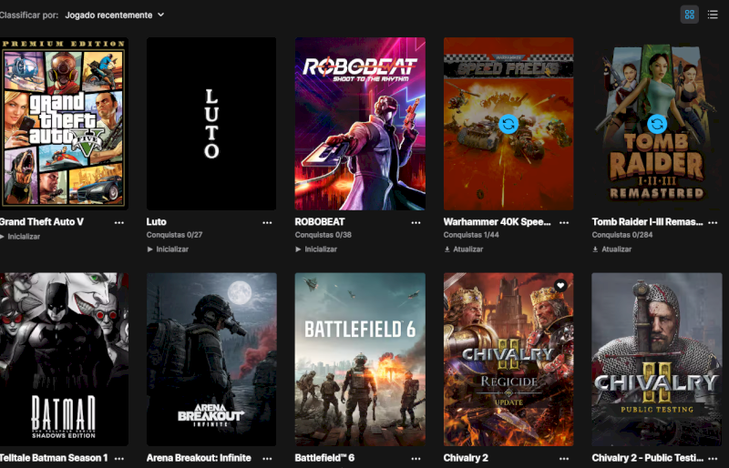Screen dimensions: 729x468
Task: Open more options for Arena Breakout: Infinite
Action: [267, 459]
